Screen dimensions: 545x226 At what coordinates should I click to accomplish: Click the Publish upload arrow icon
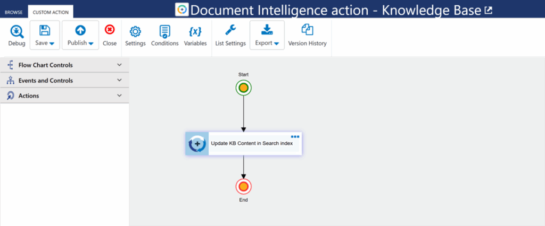[80, 31]
